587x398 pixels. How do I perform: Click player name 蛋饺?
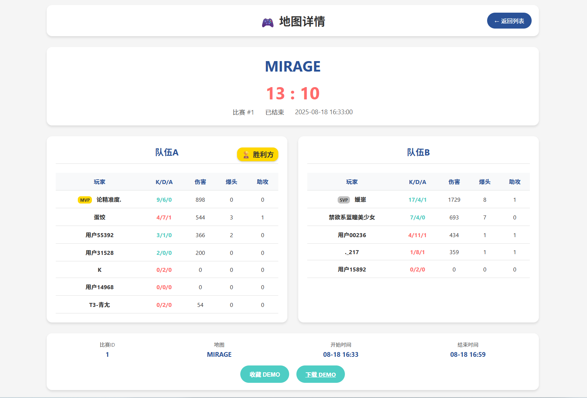100,217
